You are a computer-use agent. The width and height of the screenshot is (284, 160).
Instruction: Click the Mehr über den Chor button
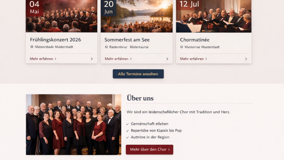point(149,150)
